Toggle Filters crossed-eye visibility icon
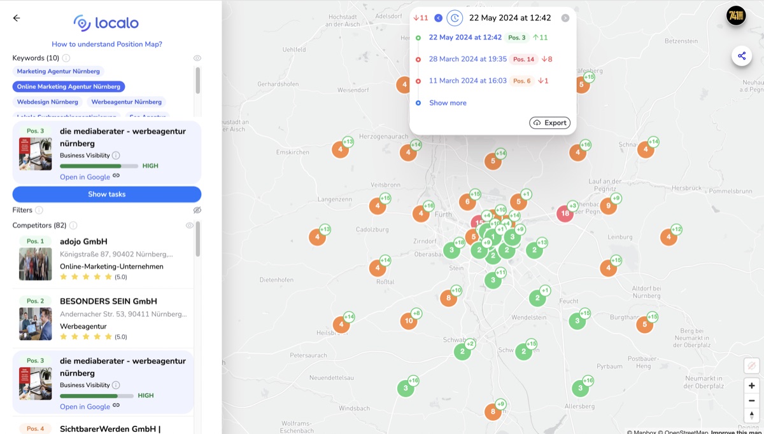Image resolution: width=764 pixels, height=434 pixels. (197, 210)
